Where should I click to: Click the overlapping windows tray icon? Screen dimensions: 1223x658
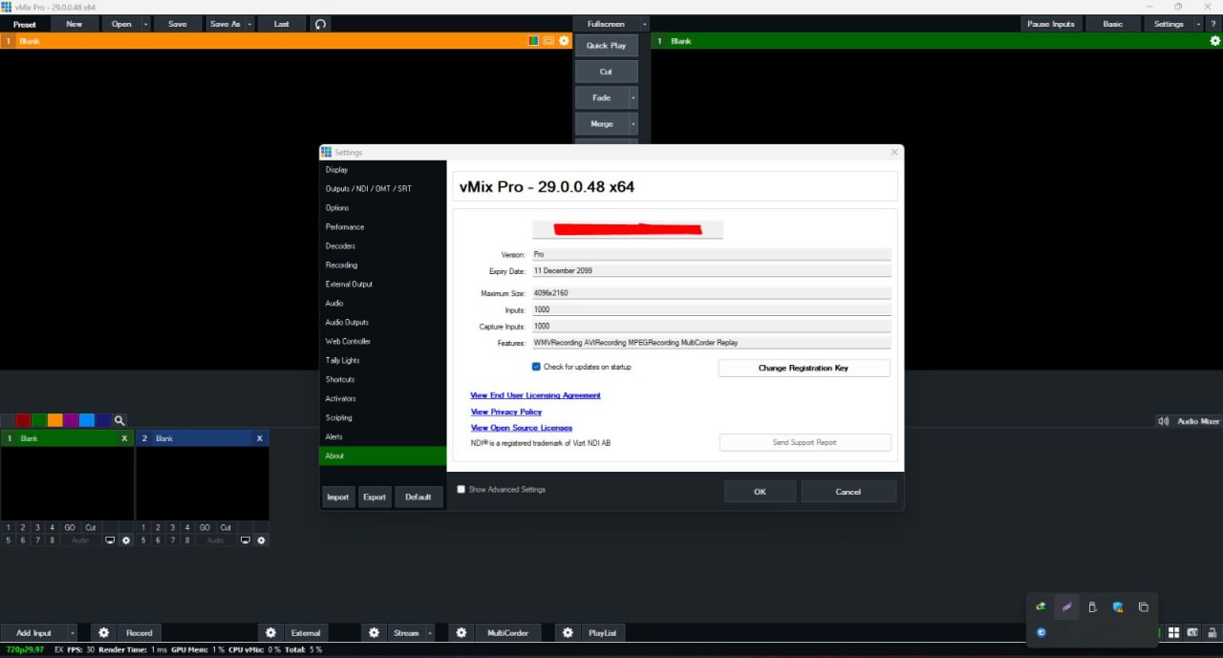(1144, 607)
